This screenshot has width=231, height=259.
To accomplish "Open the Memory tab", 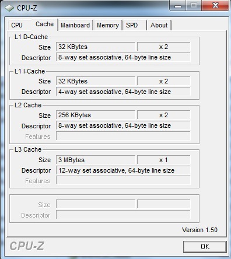I will click(108, 25).
